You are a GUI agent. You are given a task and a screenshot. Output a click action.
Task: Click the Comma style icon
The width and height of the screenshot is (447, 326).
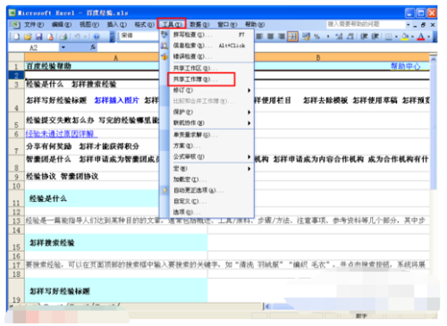tap(328, 37)
